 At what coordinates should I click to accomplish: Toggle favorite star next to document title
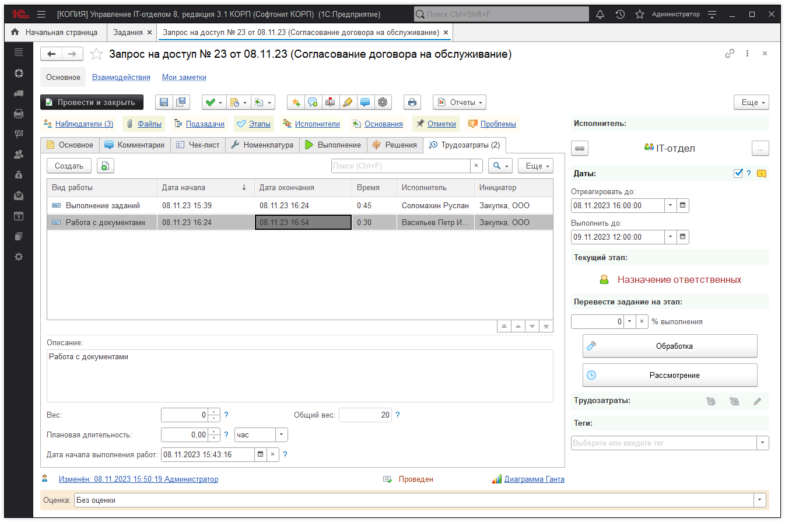coord(96,54)
